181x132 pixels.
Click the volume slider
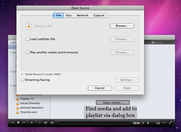pos(151,123)
